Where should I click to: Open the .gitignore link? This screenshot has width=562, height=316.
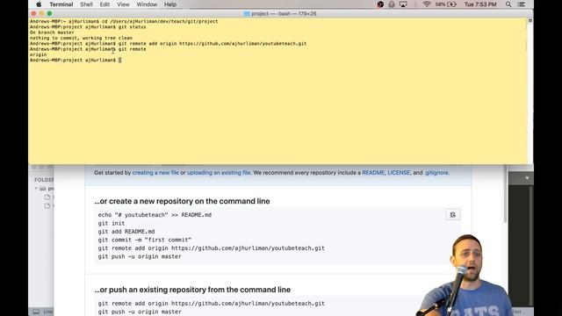[436, 173]
